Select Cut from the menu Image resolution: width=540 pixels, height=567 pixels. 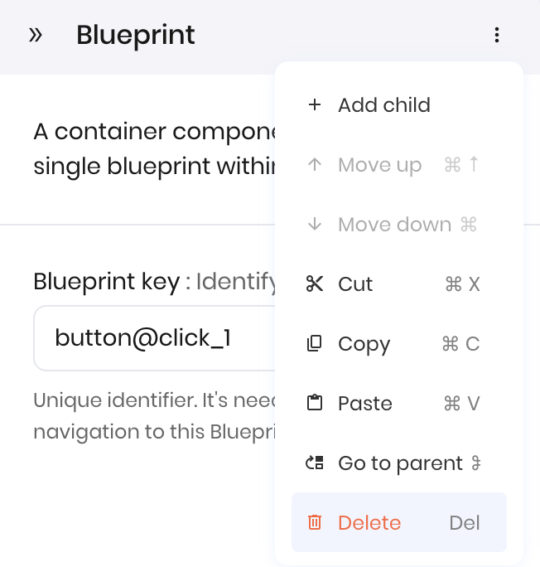(399, 283)
